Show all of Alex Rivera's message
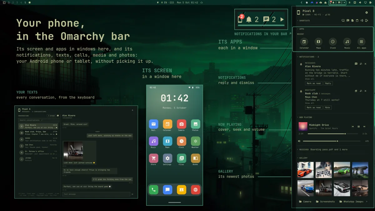This screenshot has height=211, width=375. [x=310, y=79]
